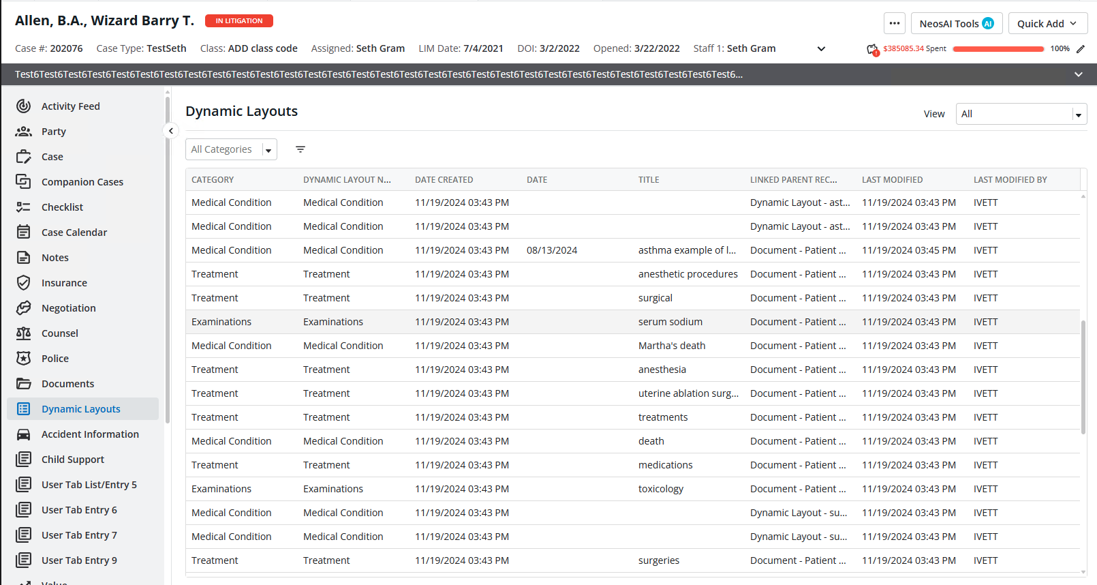Select the 'anesthetic procedures' row title
This screenshot has height=585, width=1097.
688,274
